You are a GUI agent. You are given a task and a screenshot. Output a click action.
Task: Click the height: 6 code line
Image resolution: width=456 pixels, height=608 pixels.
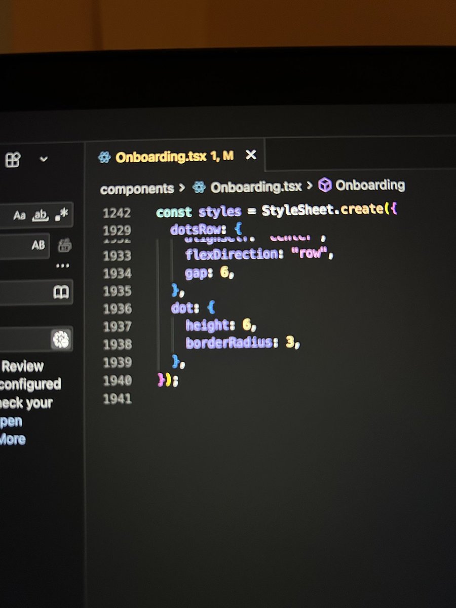click(x=221, y=325)
